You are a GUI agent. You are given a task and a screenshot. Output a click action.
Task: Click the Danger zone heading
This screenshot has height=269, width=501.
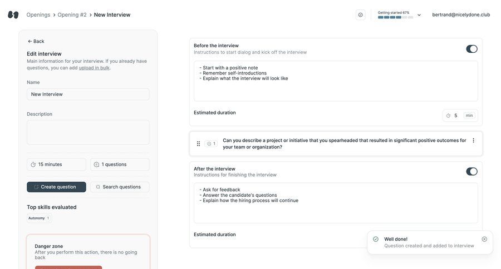click(x=49, y=246)
